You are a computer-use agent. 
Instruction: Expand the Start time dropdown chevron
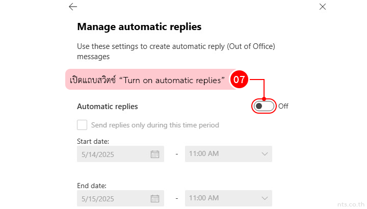coord(265,154)
